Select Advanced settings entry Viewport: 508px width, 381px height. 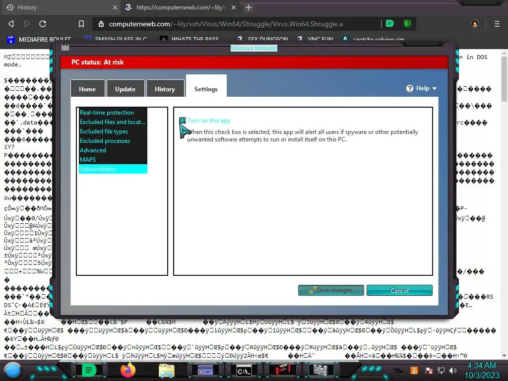(113, 150)
